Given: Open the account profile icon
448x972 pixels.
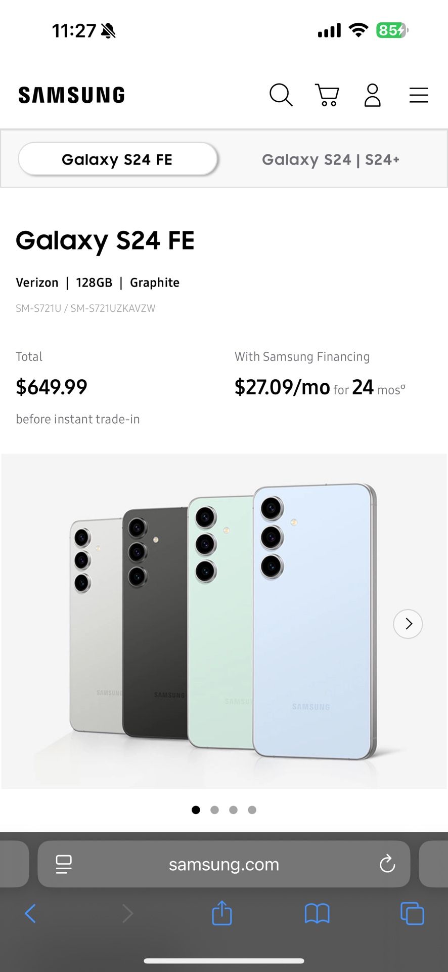Looking at the screenshot, I should [x=373, y=95].
